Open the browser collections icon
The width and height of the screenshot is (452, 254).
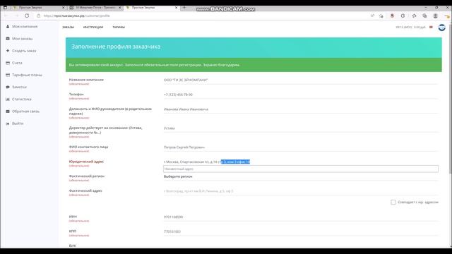point(424,16)
